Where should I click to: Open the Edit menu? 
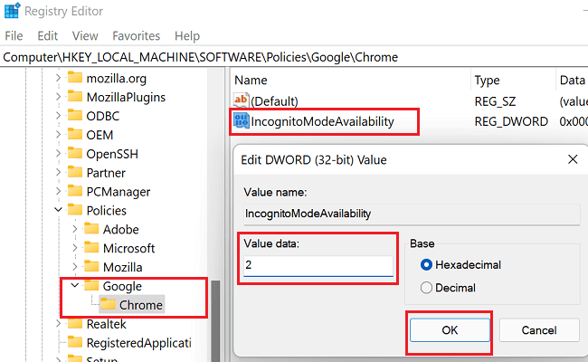click(48, 36)
